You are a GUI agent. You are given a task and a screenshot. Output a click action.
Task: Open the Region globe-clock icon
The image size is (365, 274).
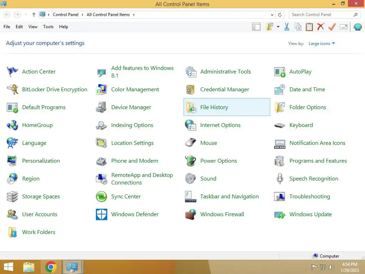[x=12, y=179]
